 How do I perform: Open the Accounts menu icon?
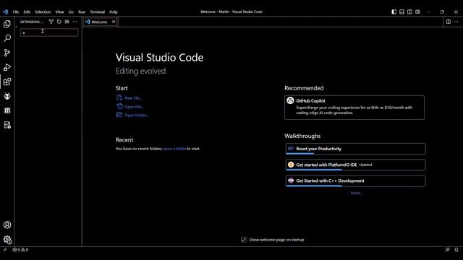tap(7, 225)
